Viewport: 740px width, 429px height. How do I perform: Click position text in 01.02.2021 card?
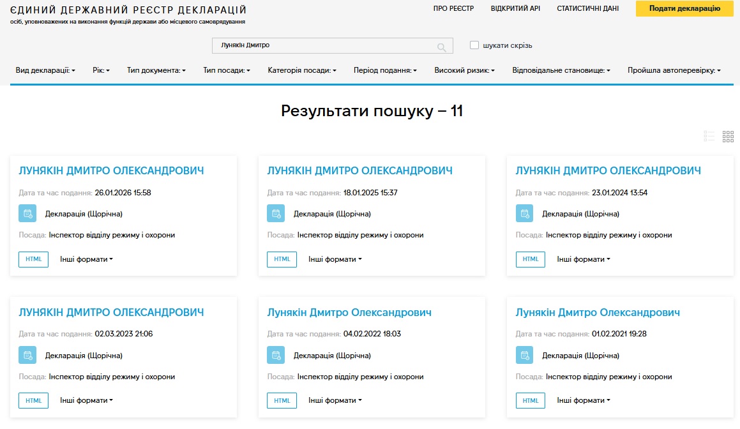click(x=609, y=377)
